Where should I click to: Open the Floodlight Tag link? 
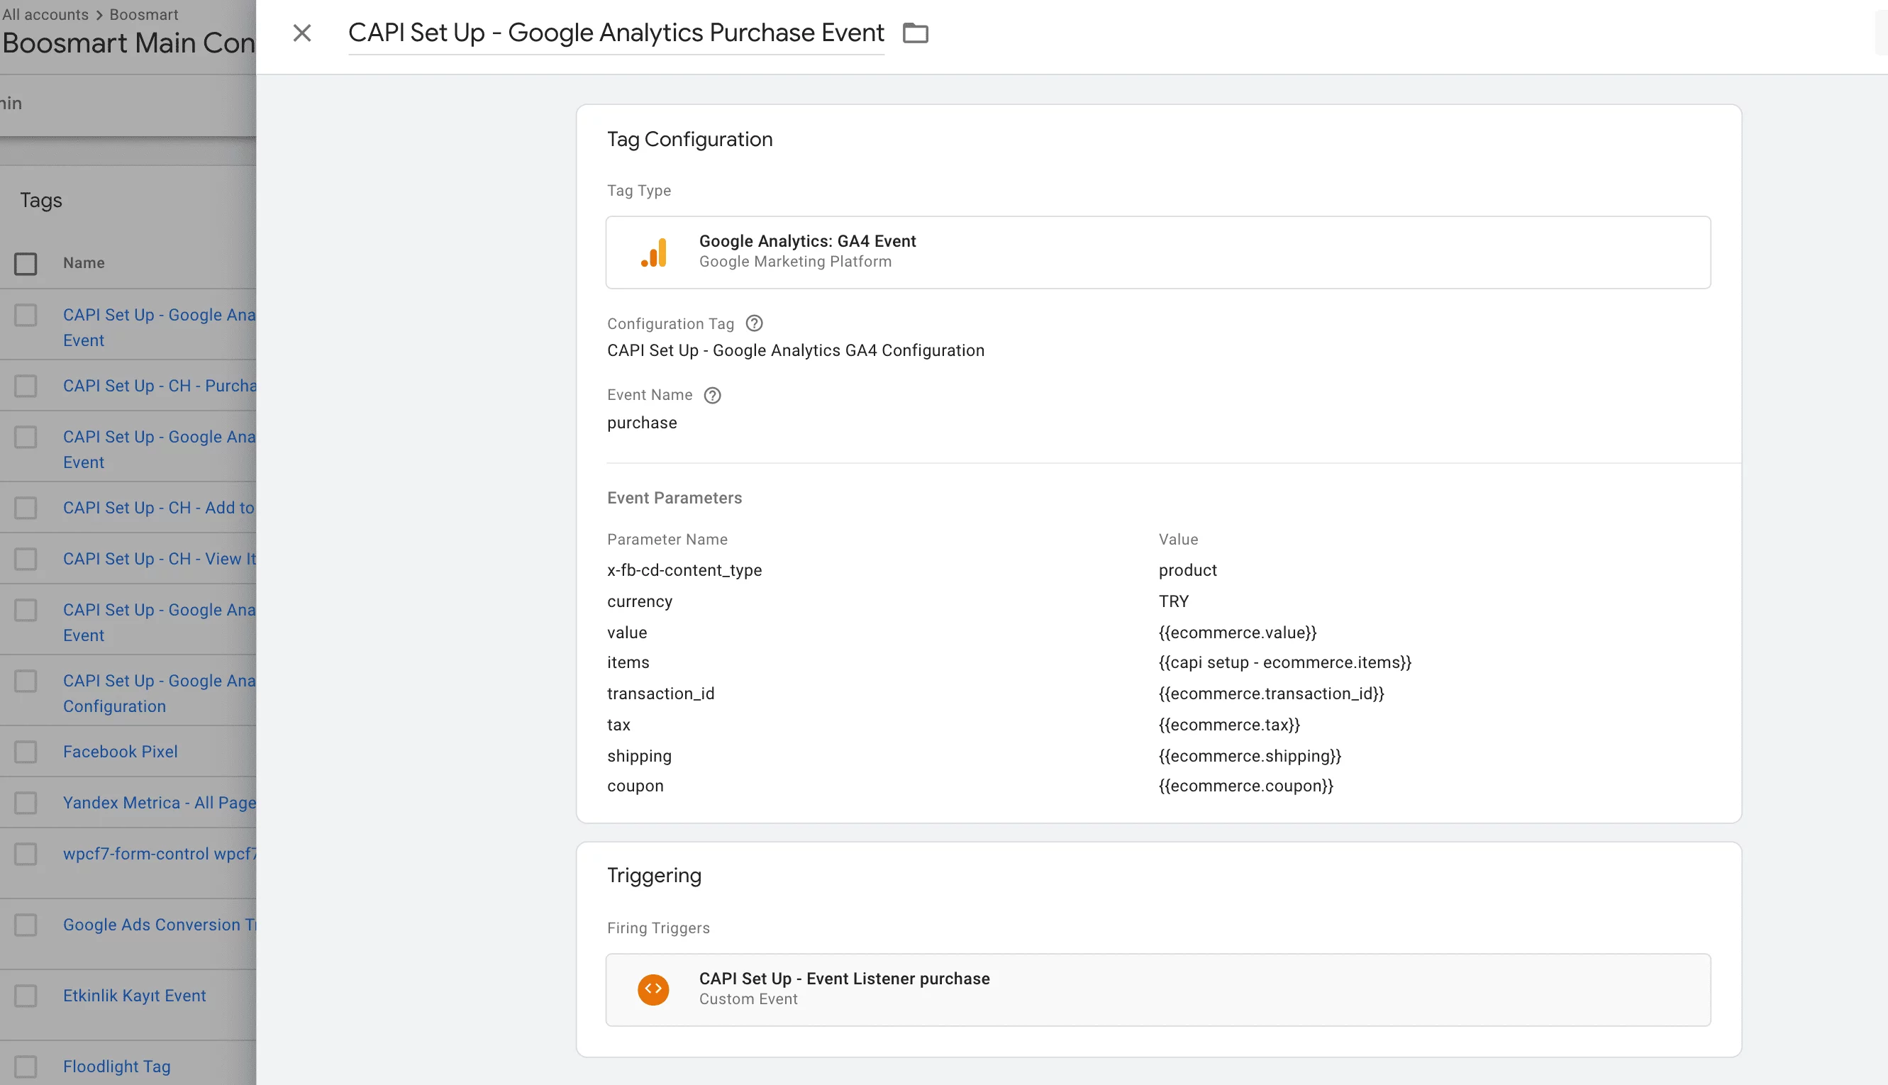click(x=117, y=1067)
